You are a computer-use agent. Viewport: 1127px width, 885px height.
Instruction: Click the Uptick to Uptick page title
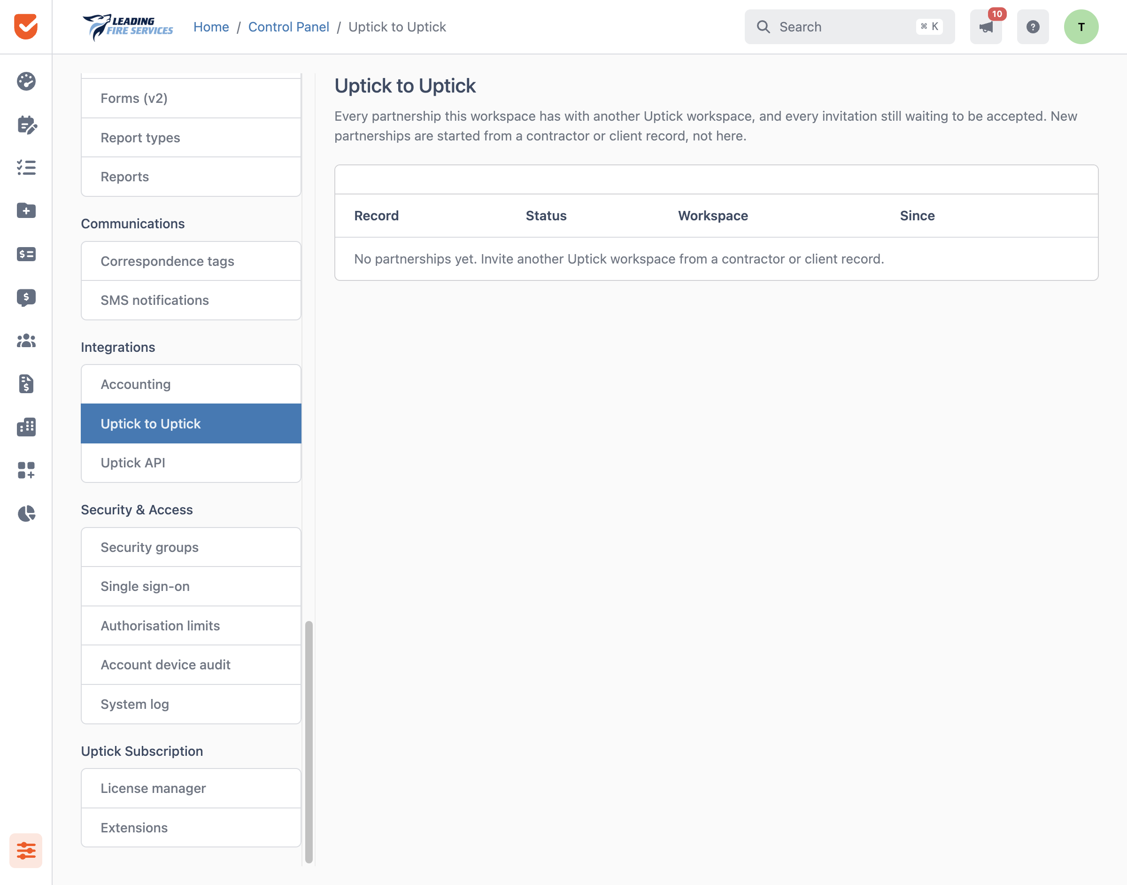pos(405,86)
